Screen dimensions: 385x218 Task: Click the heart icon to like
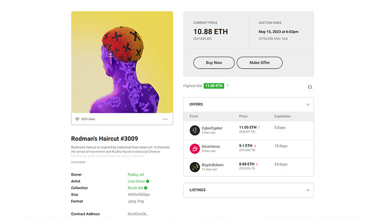coord(77,119)
